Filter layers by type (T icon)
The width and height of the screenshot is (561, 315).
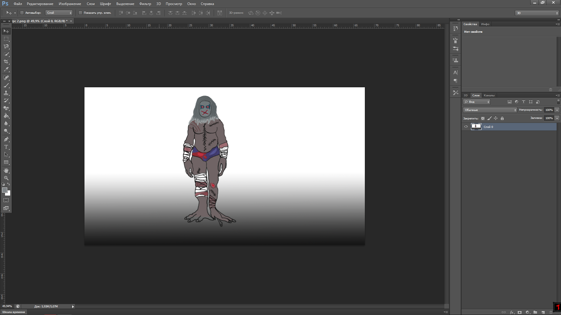pyautogui.click(x=524, y=102)
